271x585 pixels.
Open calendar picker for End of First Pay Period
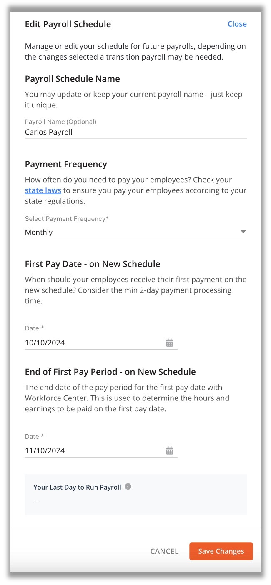170,450
